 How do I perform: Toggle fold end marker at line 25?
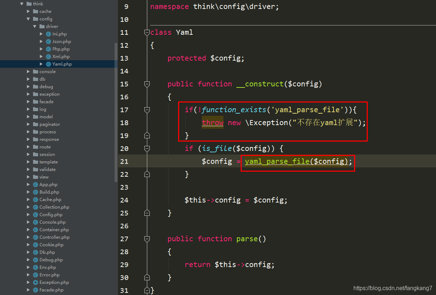pos(147,213)
